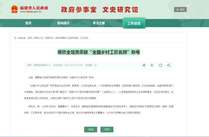Click the location pin icon in breadcrumb
Screen dimensions: 209x137
point(15,38)
